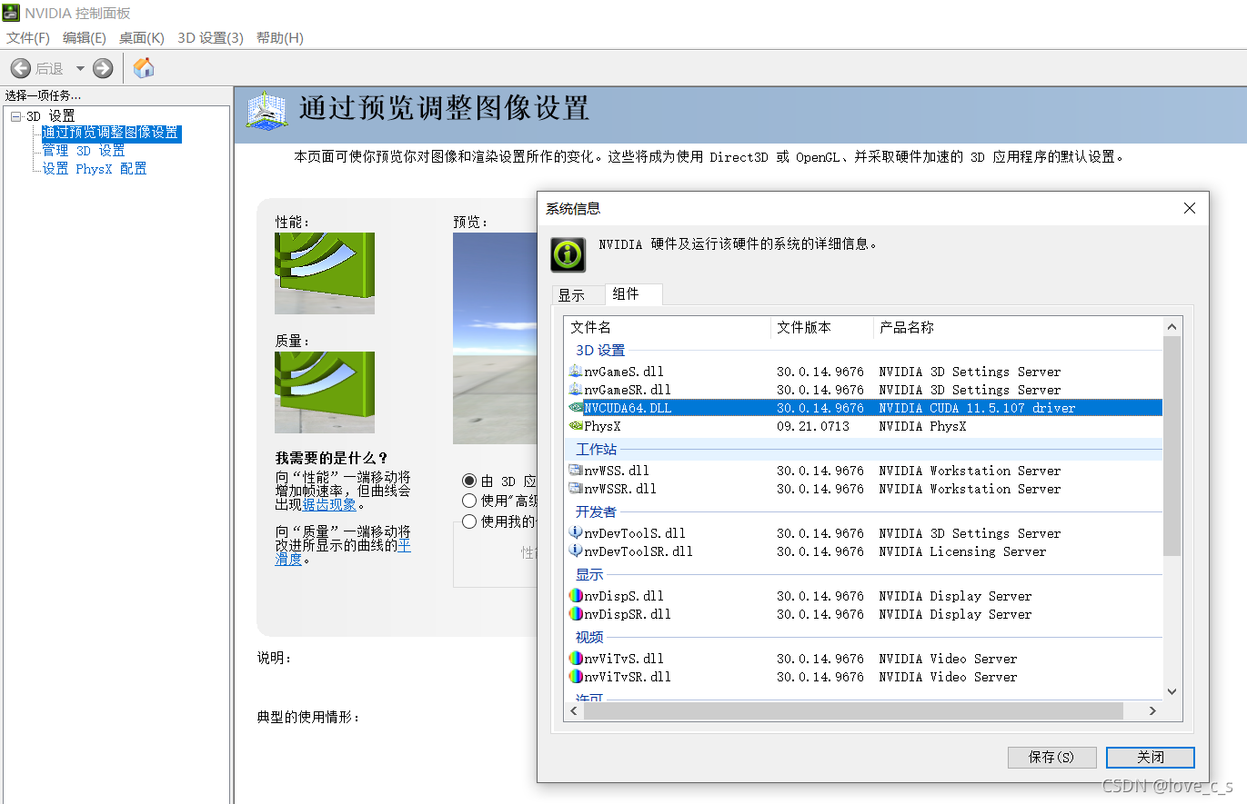Click the nvDispS.dll display server icon

[x=574, y=595]
